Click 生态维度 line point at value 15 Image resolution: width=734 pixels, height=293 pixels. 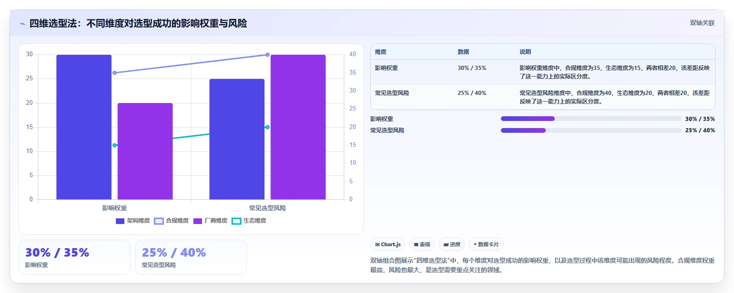[114, 145]
